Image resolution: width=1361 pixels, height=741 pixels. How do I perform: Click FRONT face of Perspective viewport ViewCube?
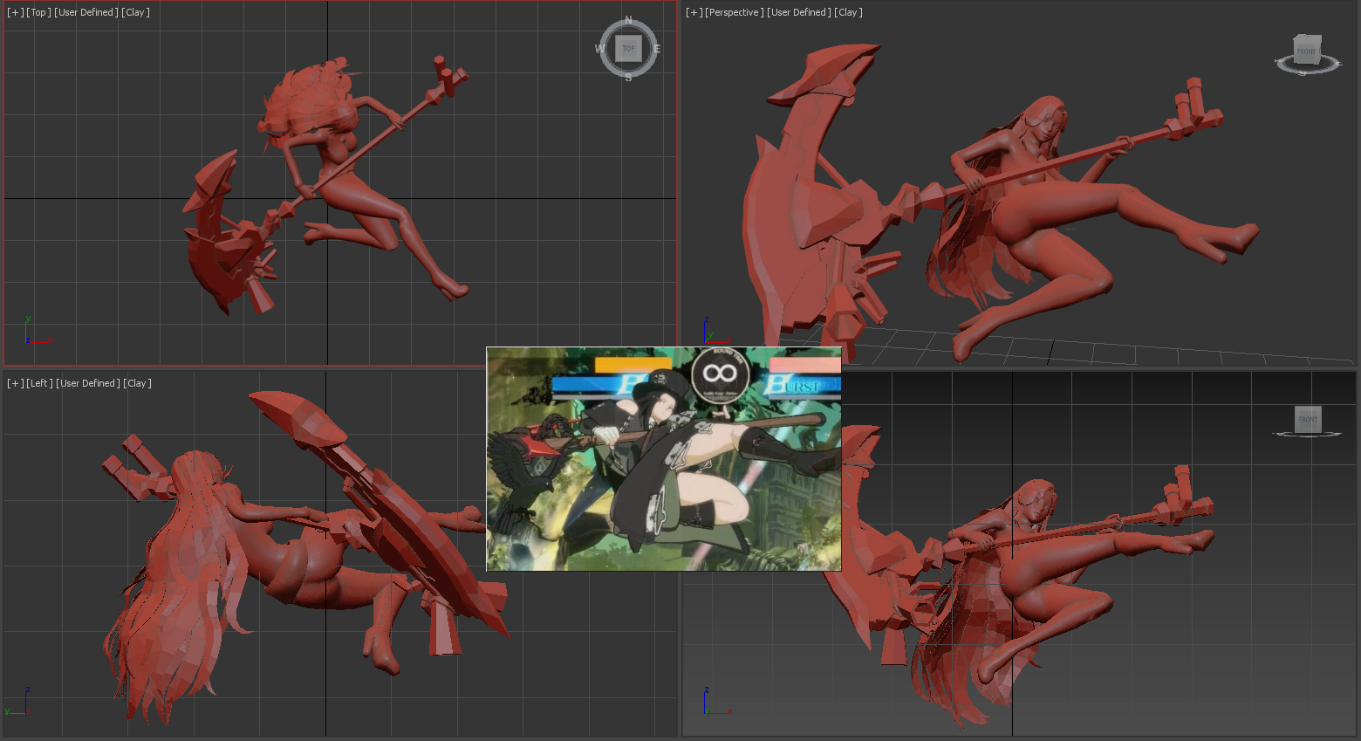[1306, 51]
